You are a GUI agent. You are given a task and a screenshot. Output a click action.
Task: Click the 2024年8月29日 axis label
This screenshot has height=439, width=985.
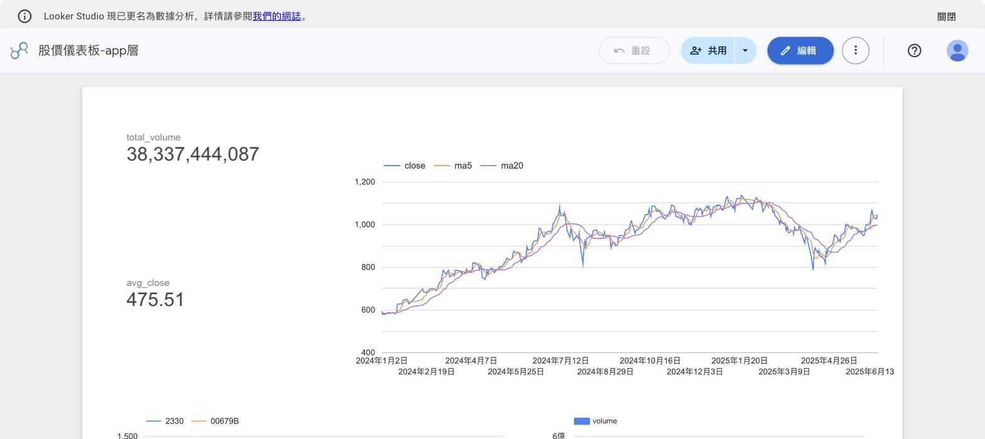[605, 372]
